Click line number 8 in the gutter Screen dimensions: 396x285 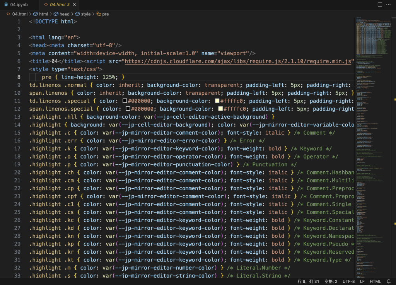[x=19, y=77]
